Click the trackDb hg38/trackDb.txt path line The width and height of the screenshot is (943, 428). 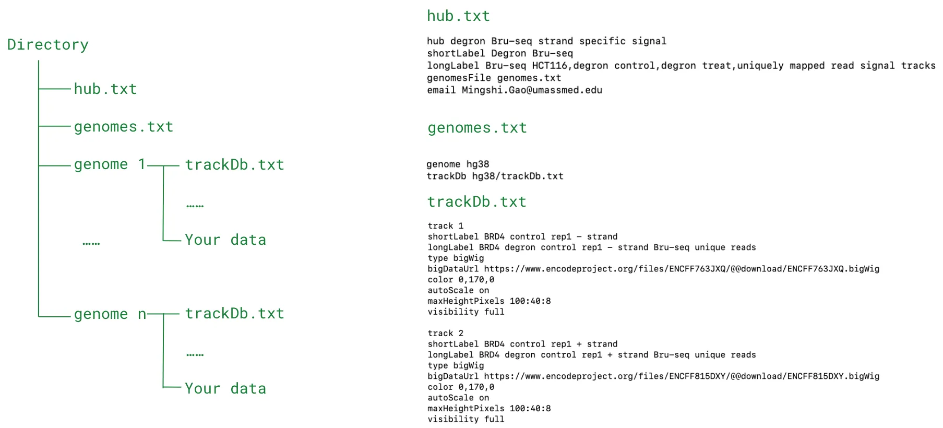click(495, 176)
